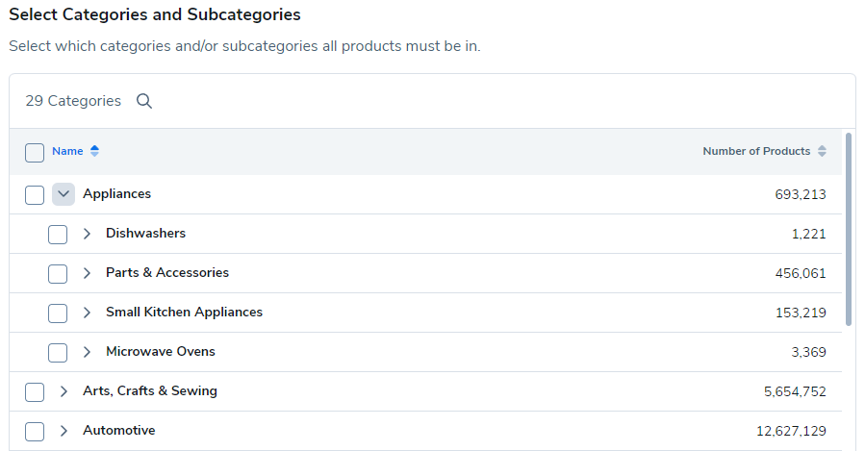Enable the Arts, Crafts & Sewing checkbox
This screenshot has height=451, width=865.
(x=35, y=391)
